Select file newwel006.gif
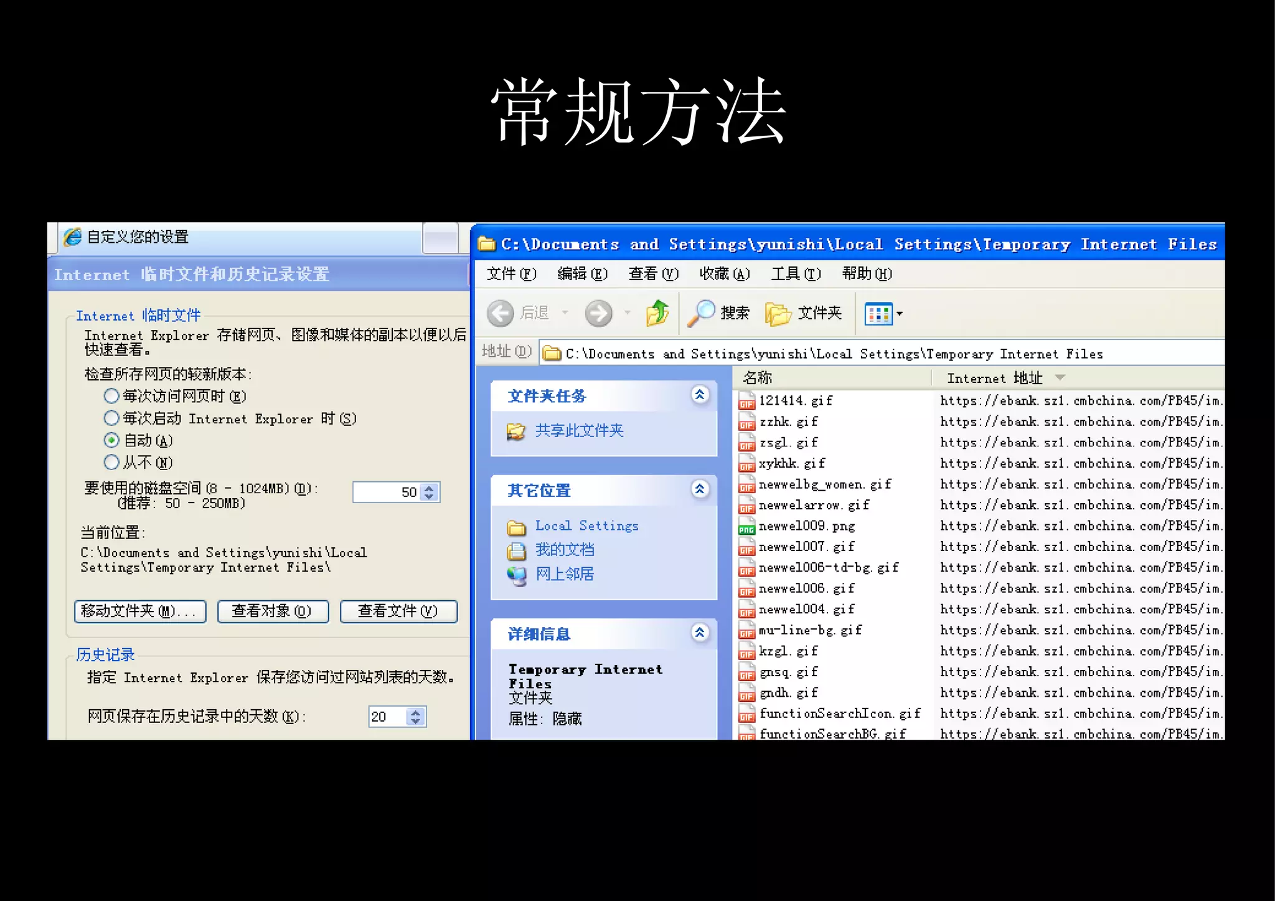The image size is (1275, 901). point(806,588)
